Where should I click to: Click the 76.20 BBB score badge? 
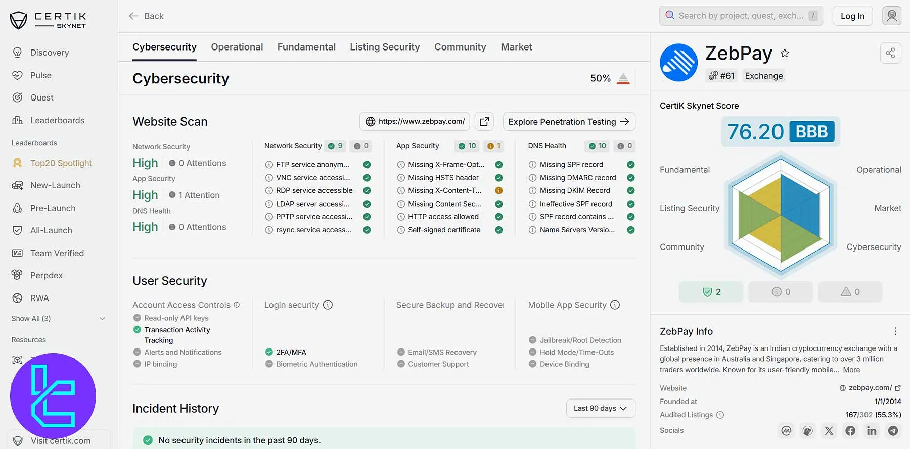[781, 132]
